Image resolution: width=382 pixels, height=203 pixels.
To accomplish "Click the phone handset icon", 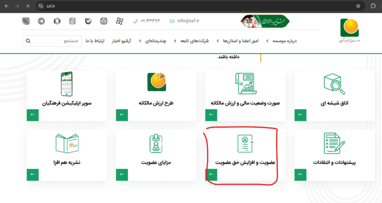I will 135,21.
